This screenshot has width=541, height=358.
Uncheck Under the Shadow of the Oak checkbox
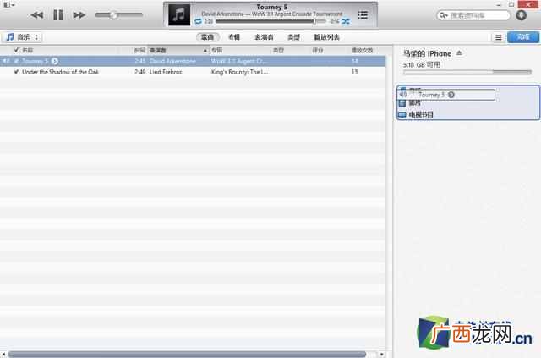pos(16,72)
